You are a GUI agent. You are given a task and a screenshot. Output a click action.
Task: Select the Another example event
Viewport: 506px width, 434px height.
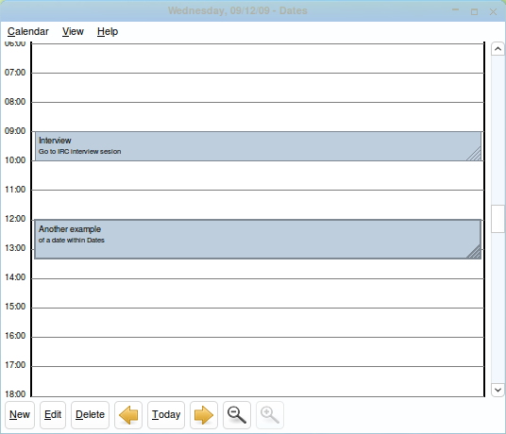258,240
